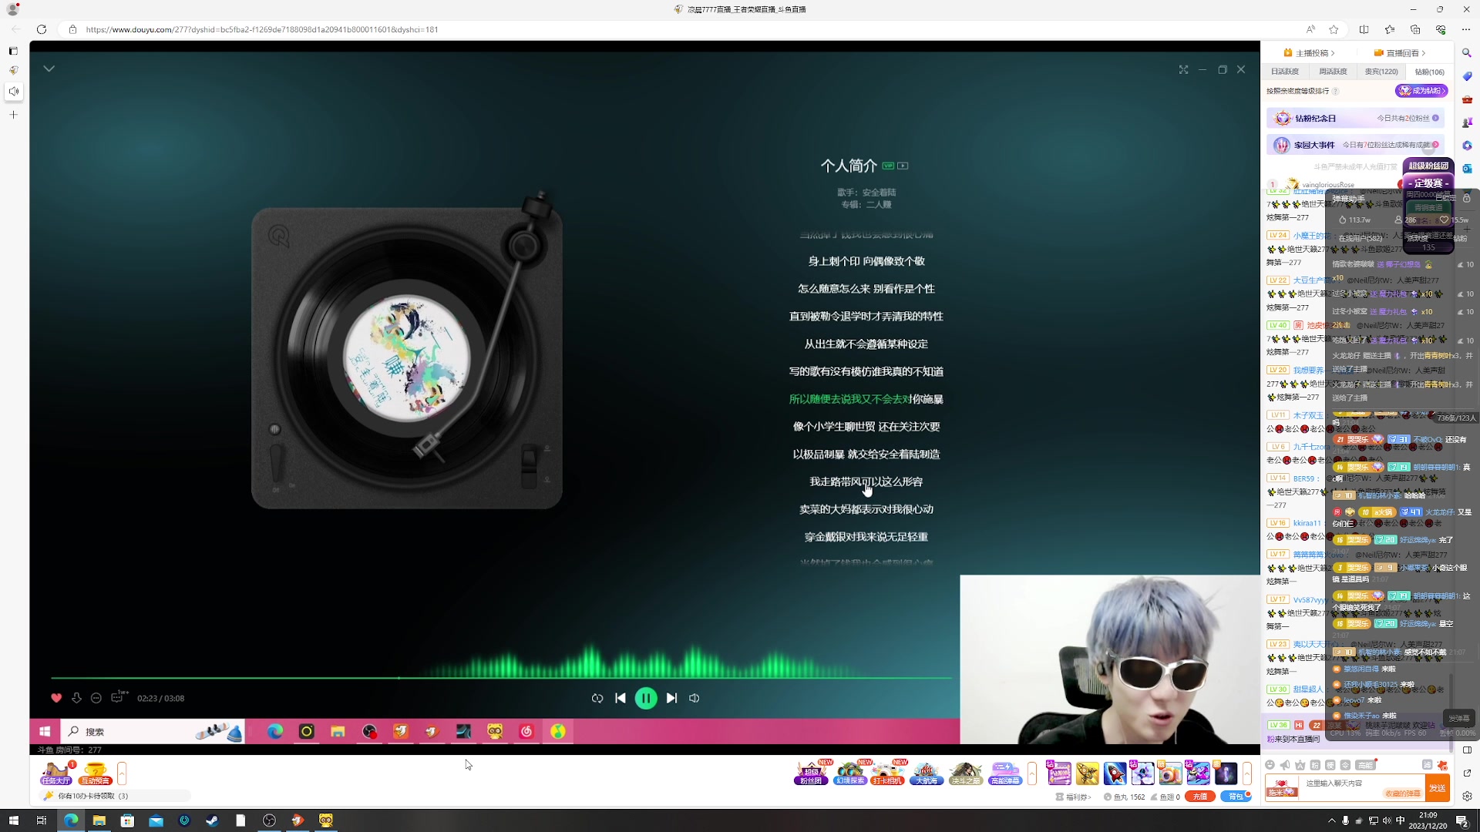Screen dimensions: 1480x832
Task: Add this page to browser favorites
Action: pyautogui.click(x=1334, y=29)
